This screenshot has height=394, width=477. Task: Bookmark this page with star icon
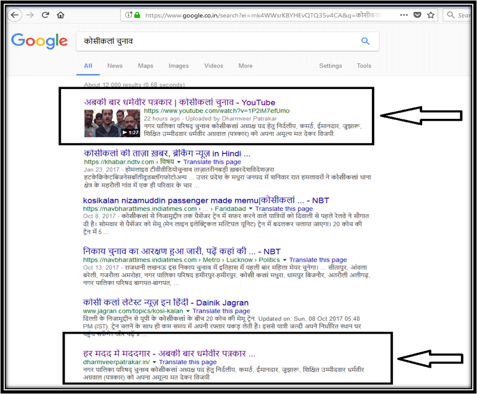pyautogui.click(x=431, y=15)
